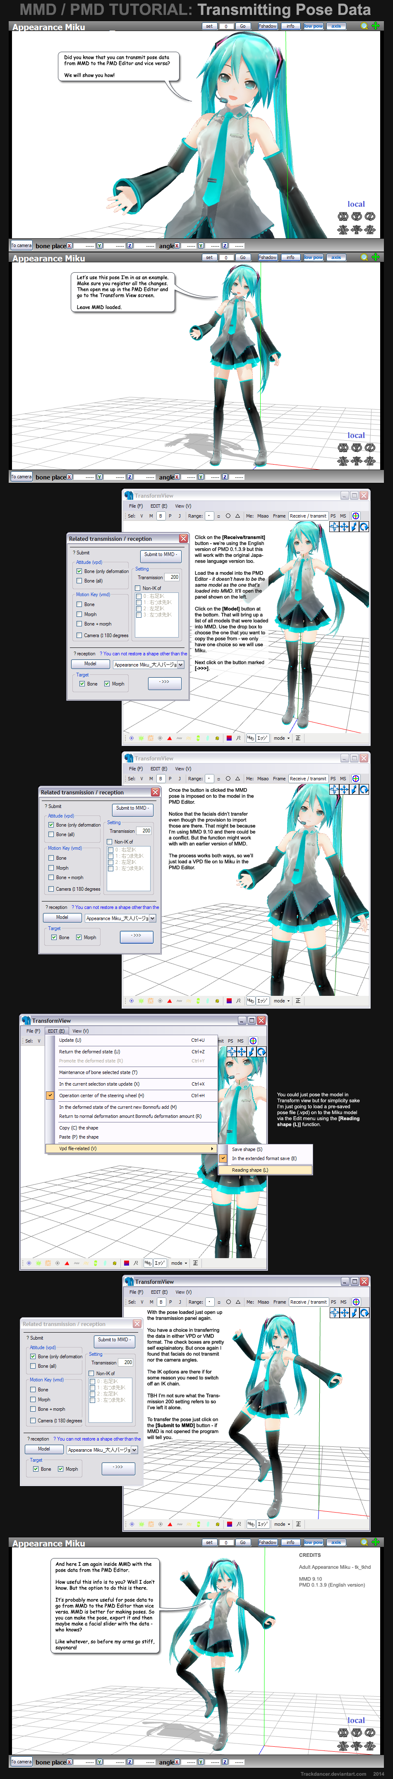Click To camera button in topmost MMD window
Viewport: 393px width, 1779px height.
pyautogui.click(x=22, y=245)
